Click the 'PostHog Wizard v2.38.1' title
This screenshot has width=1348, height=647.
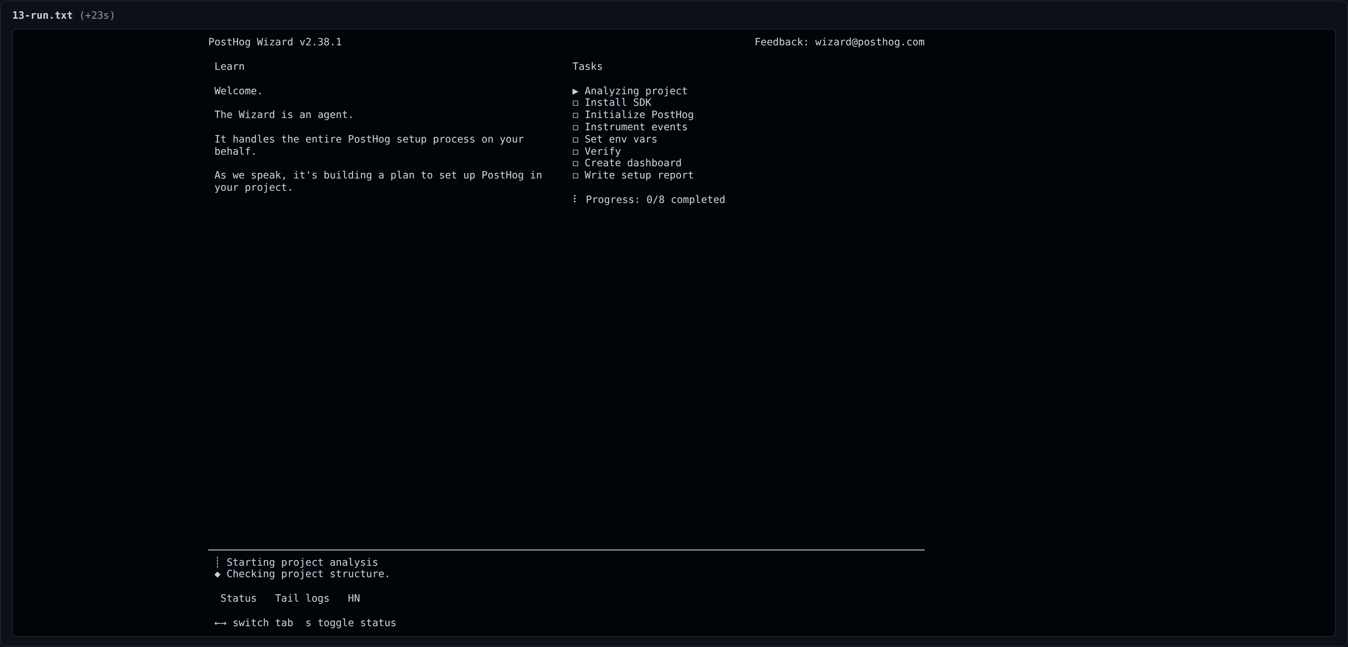[275, 42]
